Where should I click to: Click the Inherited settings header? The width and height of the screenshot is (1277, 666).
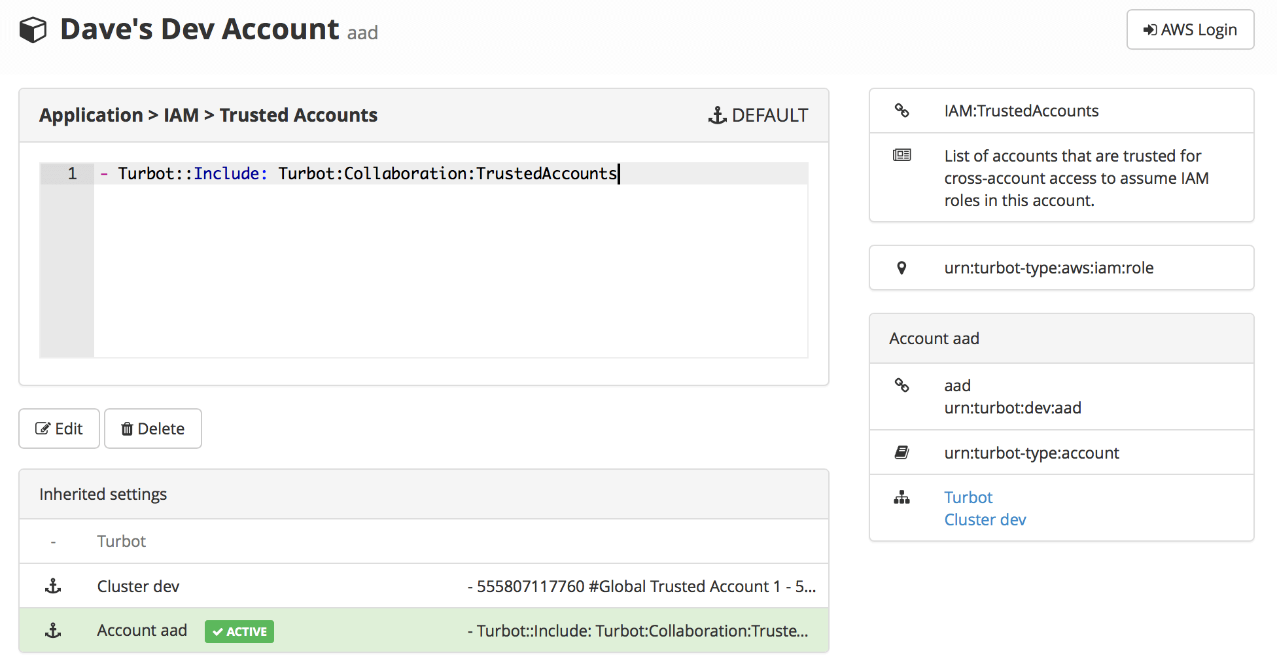pyautogui.click(x=424, y=494)
